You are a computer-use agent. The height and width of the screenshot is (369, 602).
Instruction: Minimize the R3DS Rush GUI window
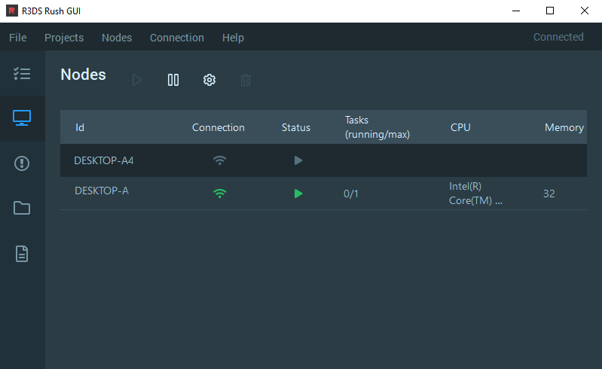point(516,11)
